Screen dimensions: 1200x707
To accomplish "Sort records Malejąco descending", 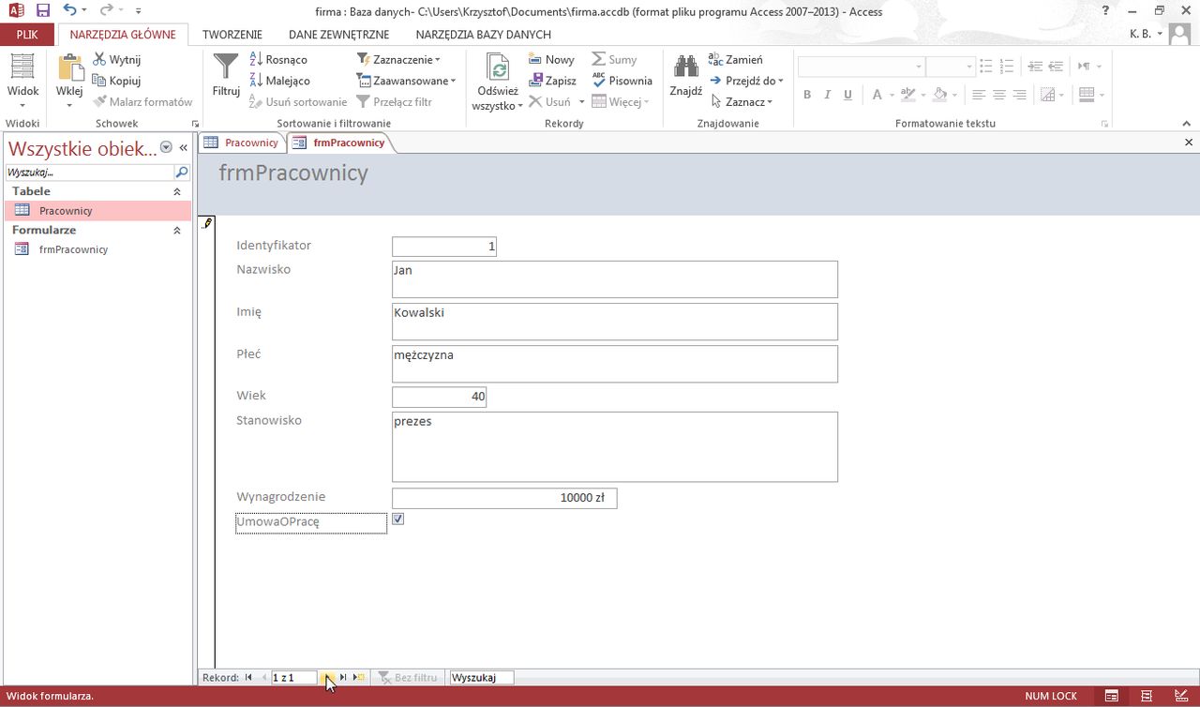I will click(x=279, y=81).
